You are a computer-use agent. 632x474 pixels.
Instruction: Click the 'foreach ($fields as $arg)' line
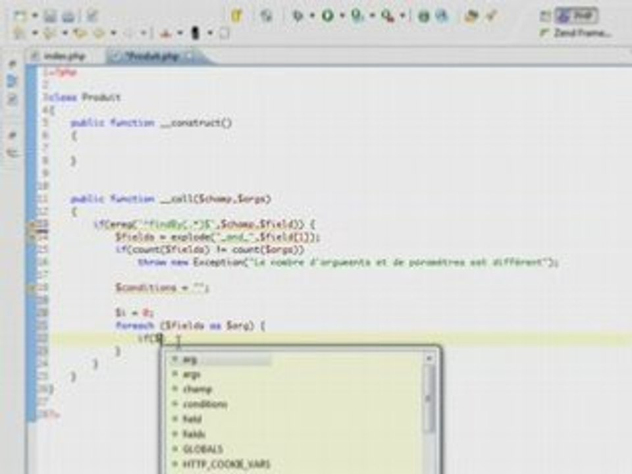[x=190, y=326]
